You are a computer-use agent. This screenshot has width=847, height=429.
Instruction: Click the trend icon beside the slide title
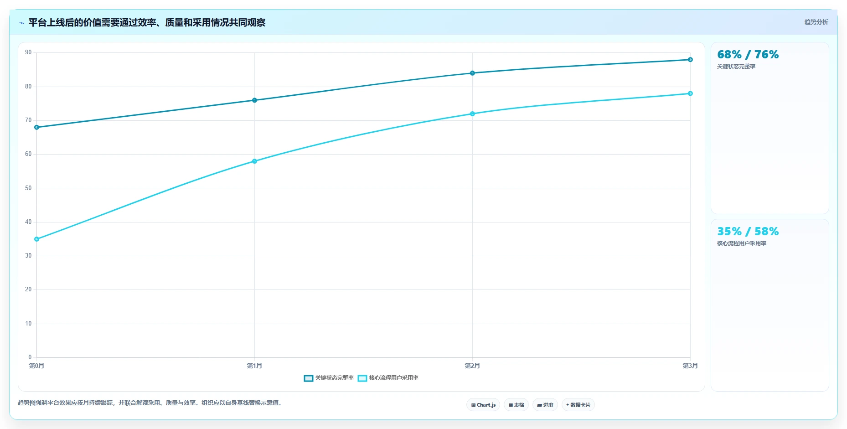coord(21,23)
